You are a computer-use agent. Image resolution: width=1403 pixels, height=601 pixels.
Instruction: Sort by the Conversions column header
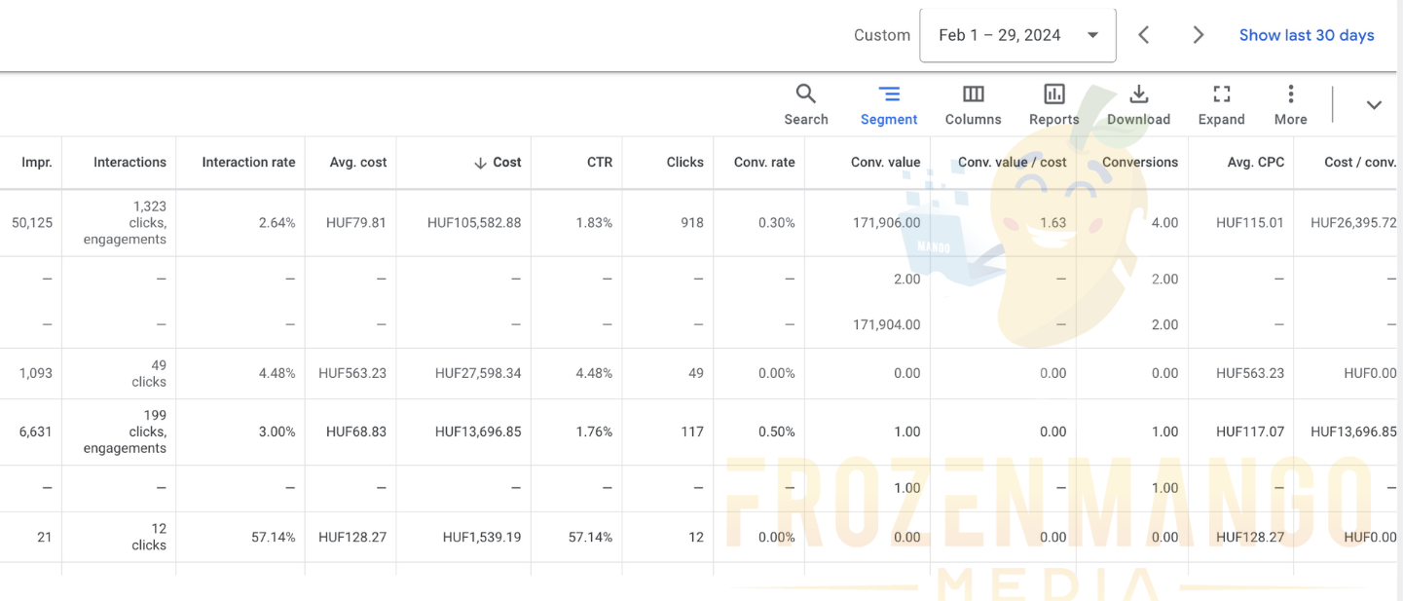coord(1139,163)
